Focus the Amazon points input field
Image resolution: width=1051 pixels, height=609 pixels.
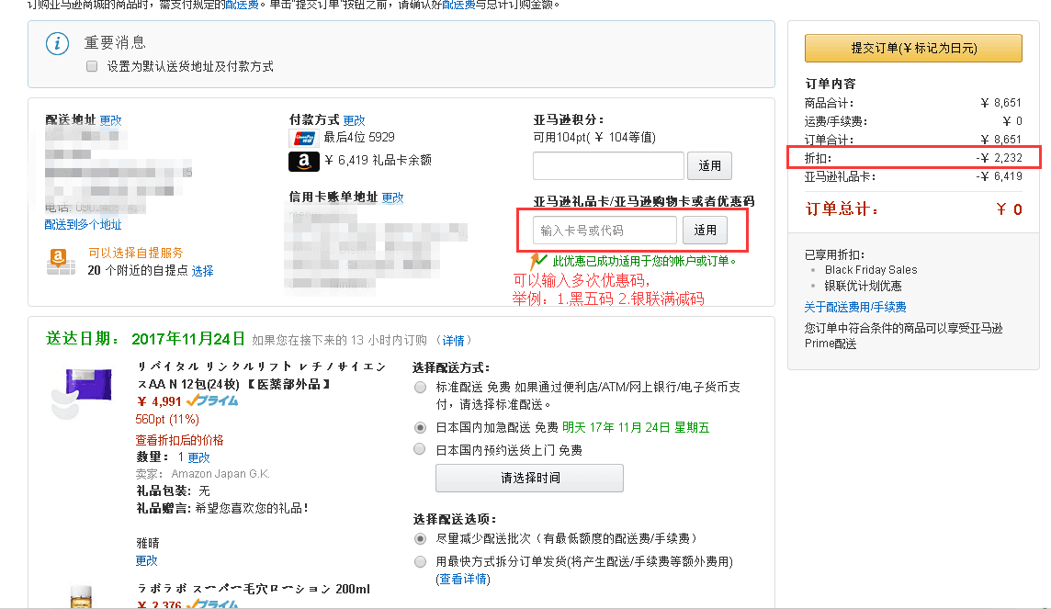coord(608,165)
